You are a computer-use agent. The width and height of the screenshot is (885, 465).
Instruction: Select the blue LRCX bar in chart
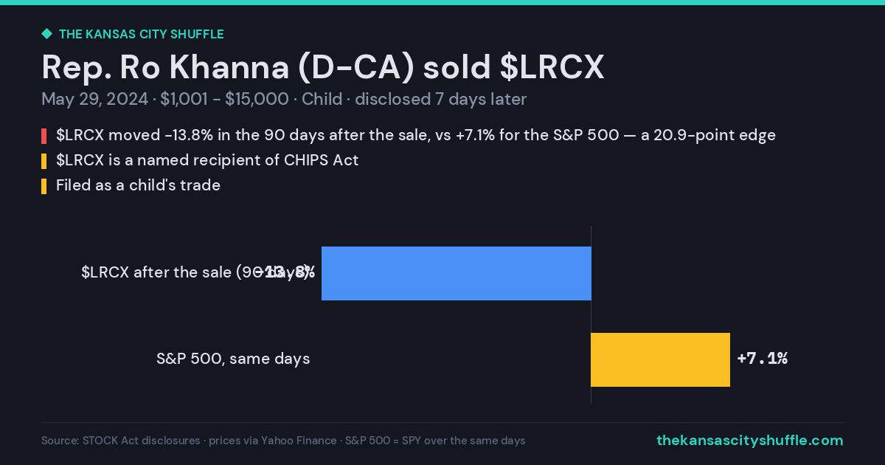tap(456, 273)
